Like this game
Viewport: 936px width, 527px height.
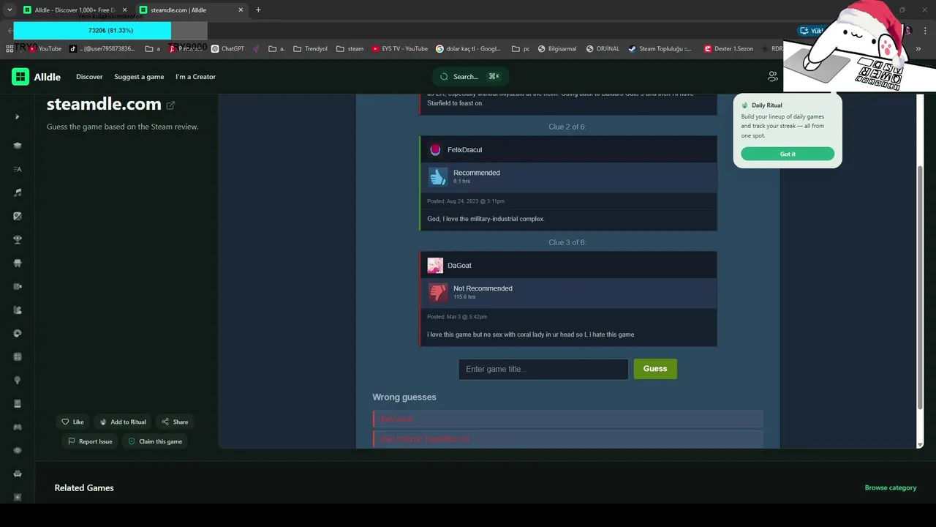72,422
